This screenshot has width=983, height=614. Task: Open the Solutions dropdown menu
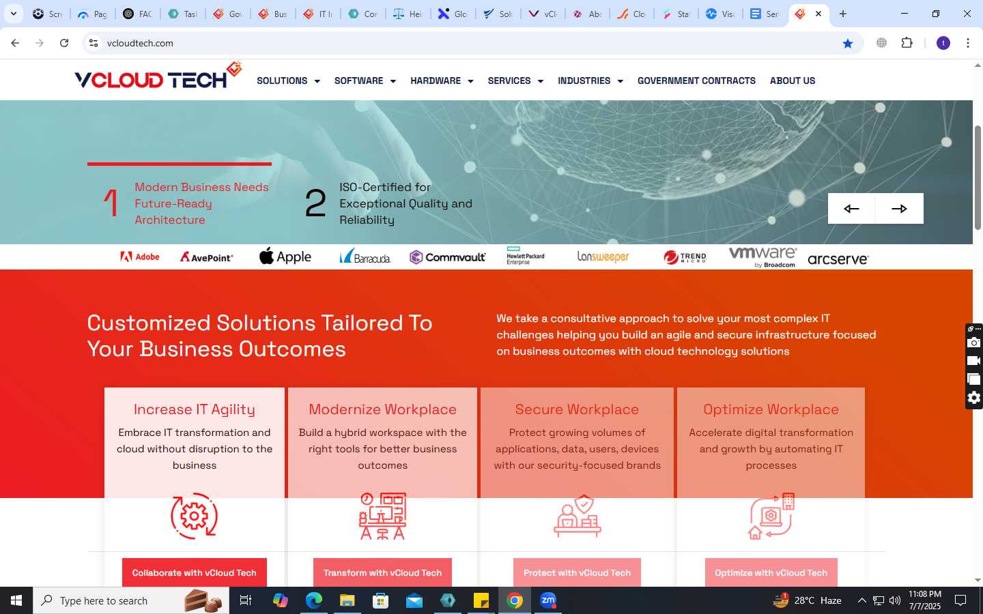[288, 81]
